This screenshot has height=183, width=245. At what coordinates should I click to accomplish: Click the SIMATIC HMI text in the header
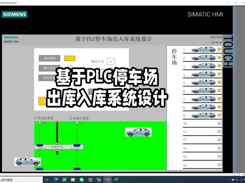click(x=205, y=15)
